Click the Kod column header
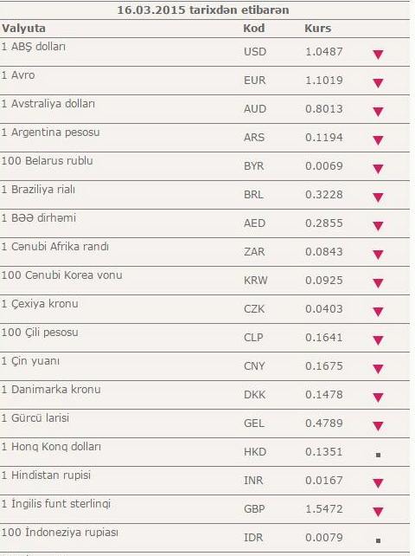The image size is (415, 556). [254, 29]
